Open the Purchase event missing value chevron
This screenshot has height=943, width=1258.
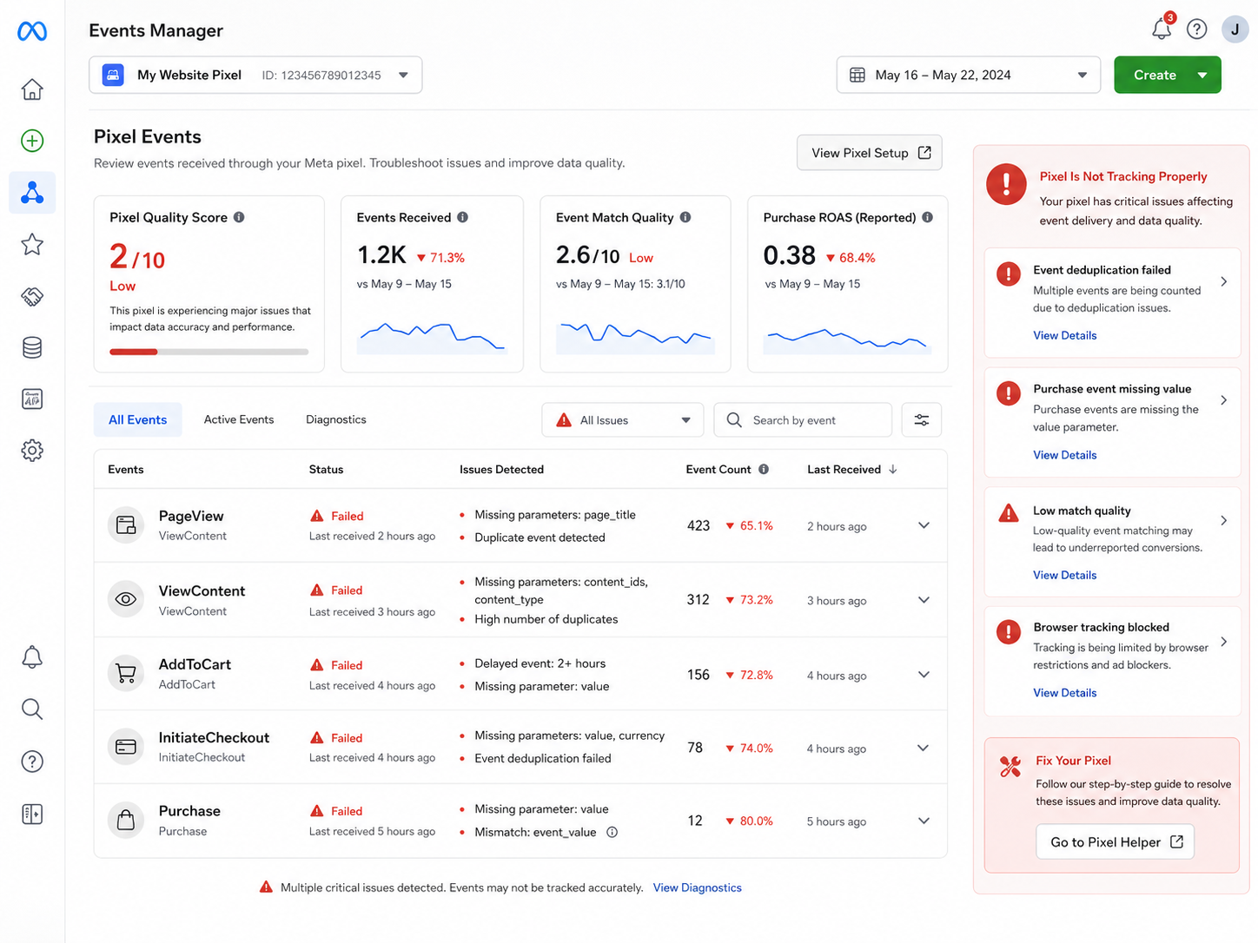tap(1223, 400)
